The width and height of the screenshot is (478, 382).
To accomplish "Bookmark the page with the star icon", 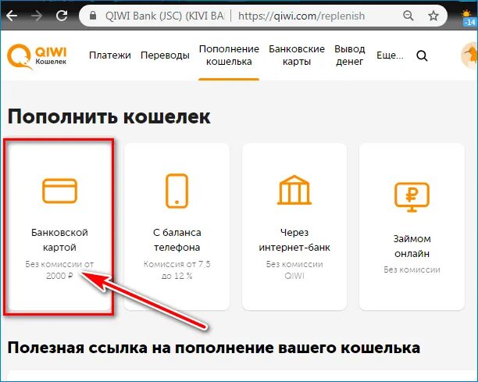I will click(x=433, y=16).
